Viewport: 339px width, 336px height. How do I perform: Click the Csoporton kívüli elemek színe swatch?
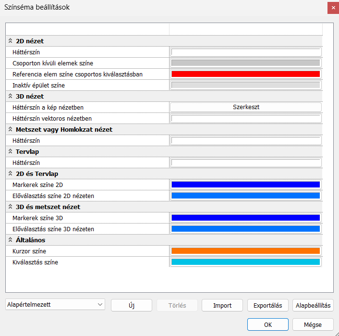pos(245,63)
